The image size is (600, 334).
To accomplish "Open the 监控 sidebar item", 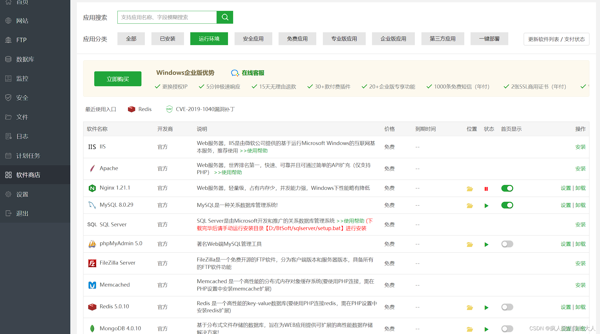I will click(35, 79).
